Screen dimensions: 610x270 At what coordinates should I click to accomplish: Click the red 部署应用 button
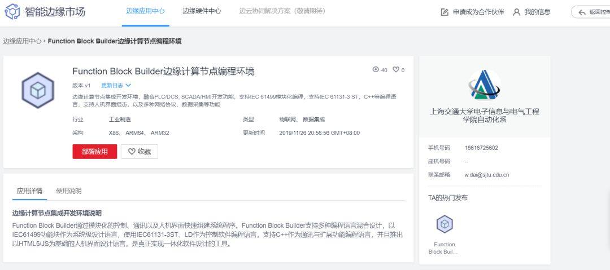(x=94, y=152)
